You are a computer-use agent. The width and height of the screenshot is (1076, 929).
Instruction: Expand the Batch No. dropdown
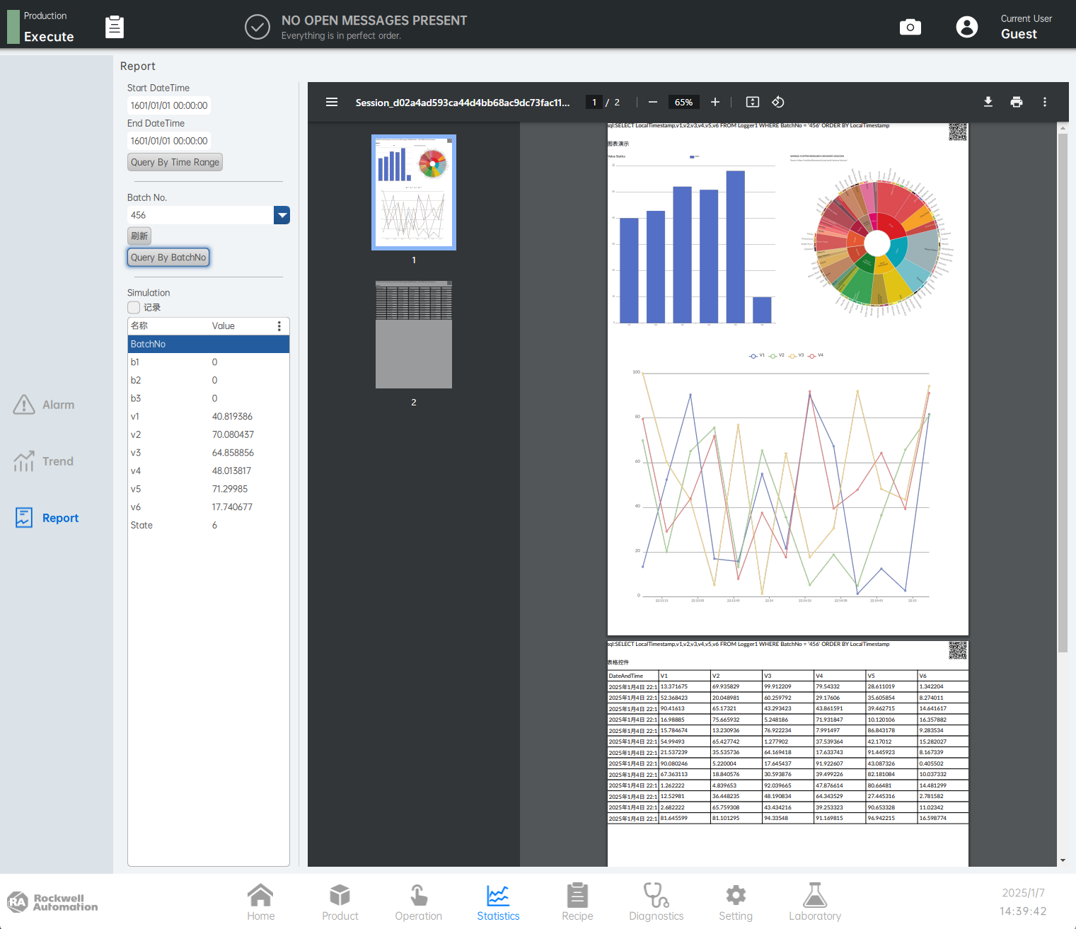pos(282,215)
